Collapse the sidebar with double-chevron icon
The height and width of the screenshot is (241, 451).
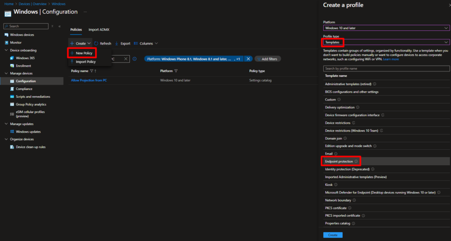pos(59,26)
